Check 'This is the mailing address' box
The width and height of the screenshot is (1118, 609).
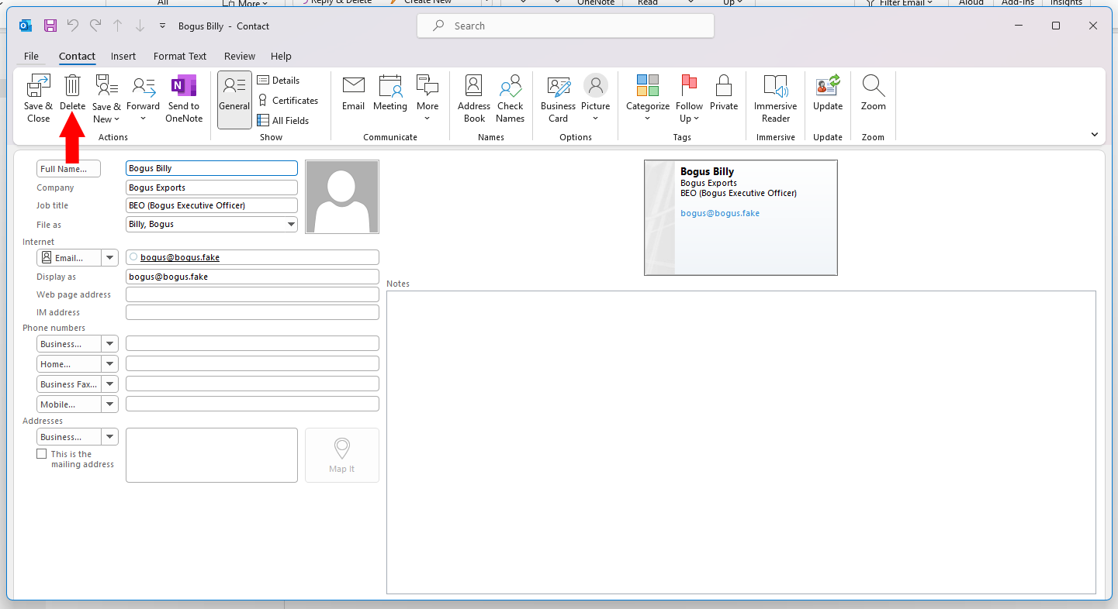(x=42, y=454)
